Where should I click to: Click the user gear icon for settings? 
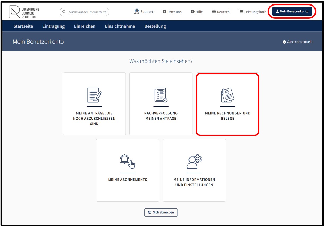pos(194,162)
